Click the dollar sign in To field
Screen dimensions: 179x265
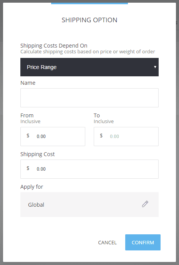coord(101,135)
